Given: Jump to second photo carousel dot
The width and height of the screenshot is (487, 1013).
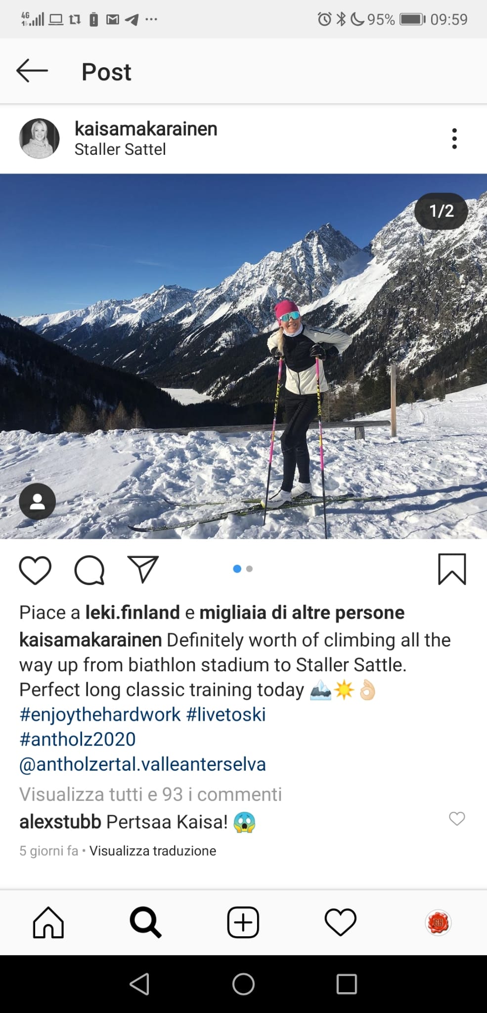Looking at the screenshot, I should pyautogui.click(x=249, y=569).
